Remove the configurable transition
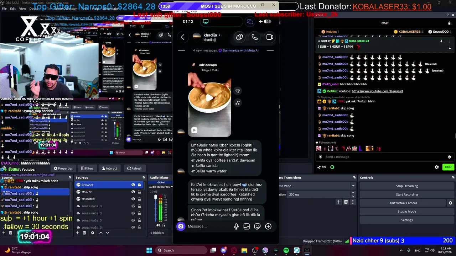The height and width of the screenshot is (256, 456). (346, 202)
